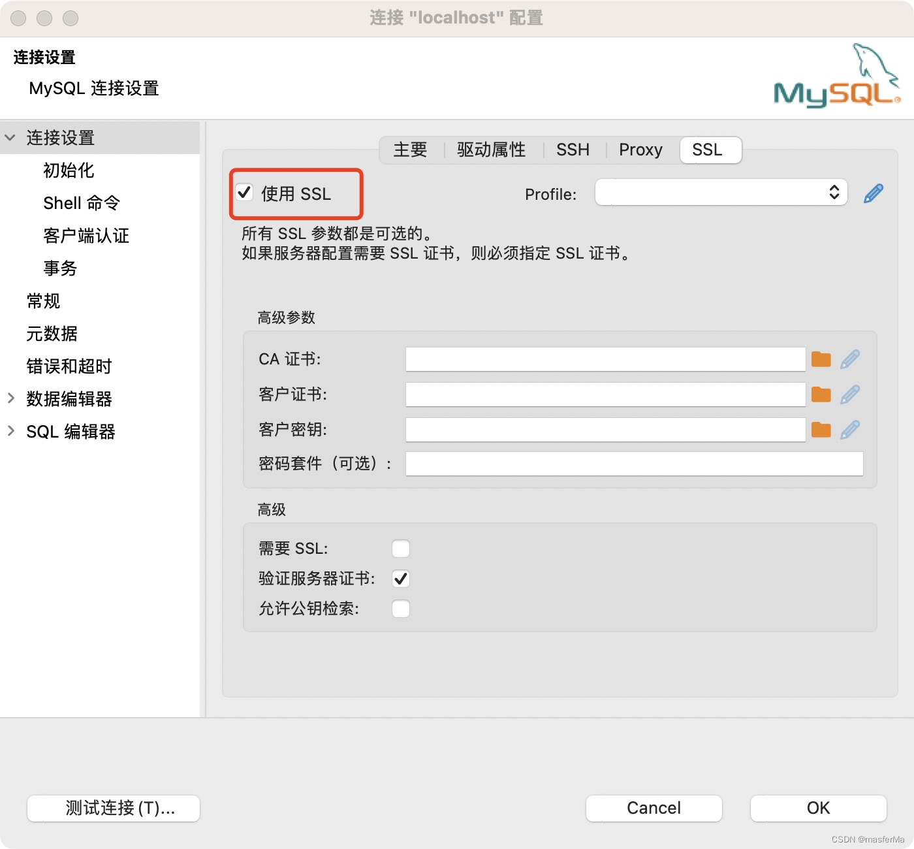Uncheck the 使用 SSL checkbox
The height and width of the screenshot is (849, 914).
(x=244, y=192)
